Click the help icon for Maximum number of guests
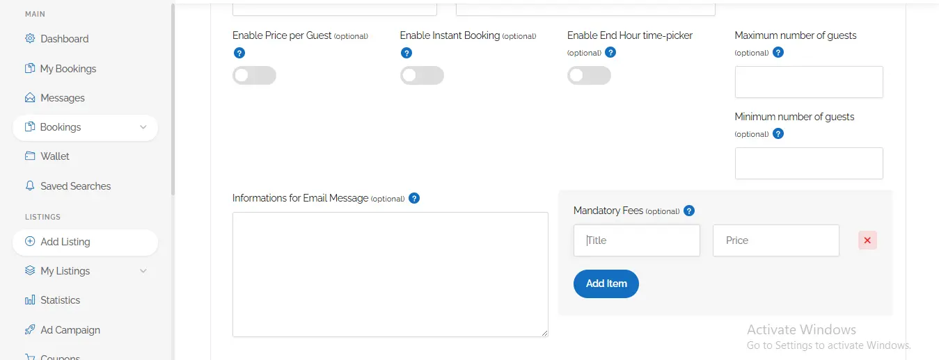 coord(778,52)
